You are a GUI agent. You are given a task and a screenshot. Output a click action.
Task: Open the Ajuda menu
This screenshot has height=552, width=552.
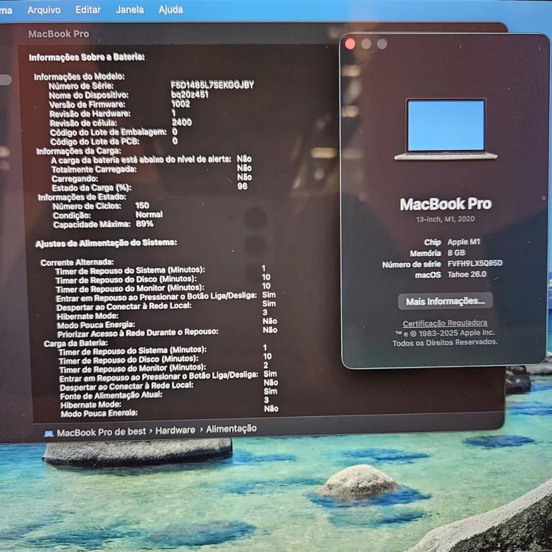pos(171,10)
